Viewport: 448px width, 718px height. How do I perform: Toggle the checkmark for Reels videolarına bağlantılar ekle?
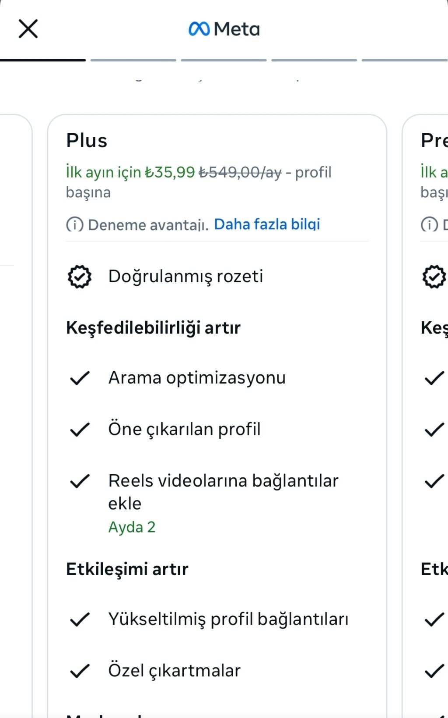[80, 481]
